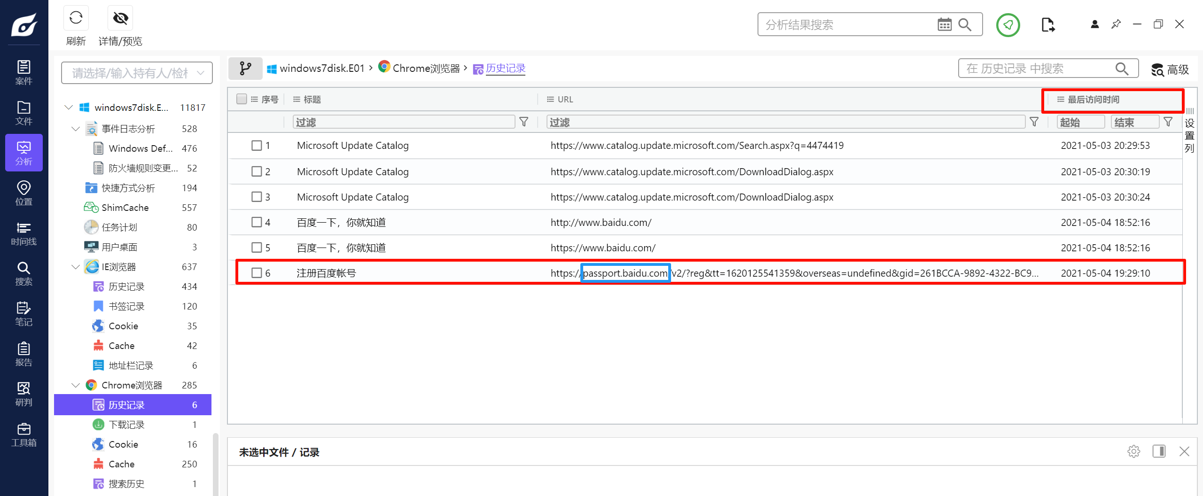Click Chrome浏览器 in the breadcrumb
Viewport: 1203px width, 496px height.
click(426, 69)
